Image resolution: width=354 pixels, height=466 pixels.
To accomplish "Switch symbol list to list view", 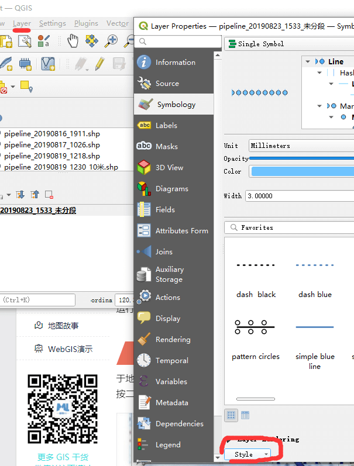I will (x=245, y=415).
